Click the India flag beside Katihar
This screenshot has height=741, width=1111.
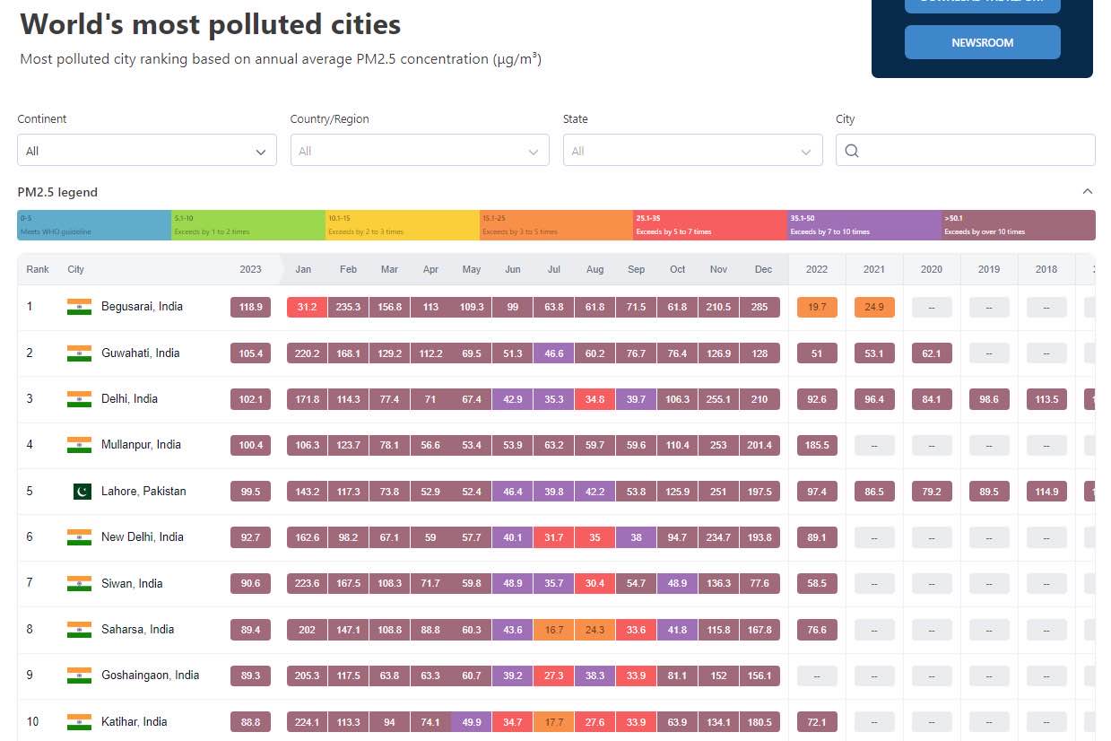coord(79,722)
